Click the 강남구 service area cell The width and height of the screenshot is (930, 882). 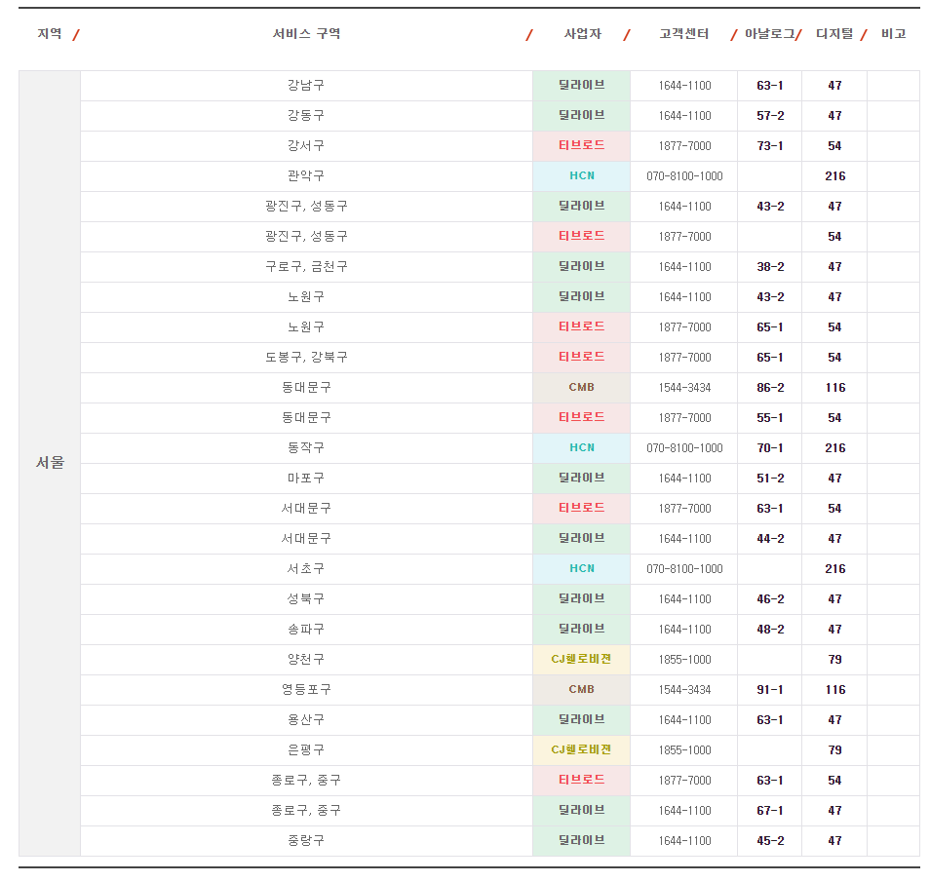306,86
